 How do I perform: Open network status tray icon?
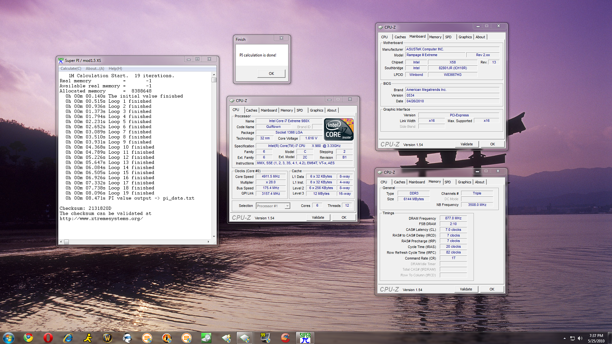click(x=573, y=338)
